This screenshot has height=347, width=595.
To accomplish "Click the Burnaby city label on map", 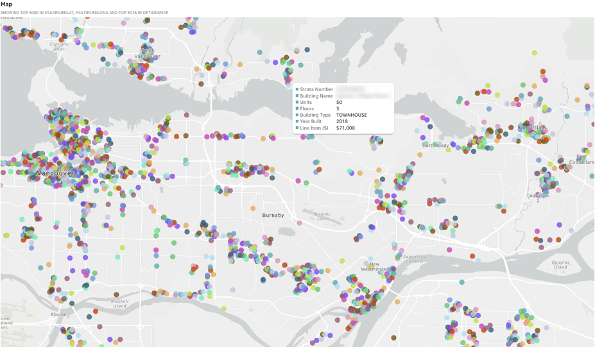I will point(273,216).
